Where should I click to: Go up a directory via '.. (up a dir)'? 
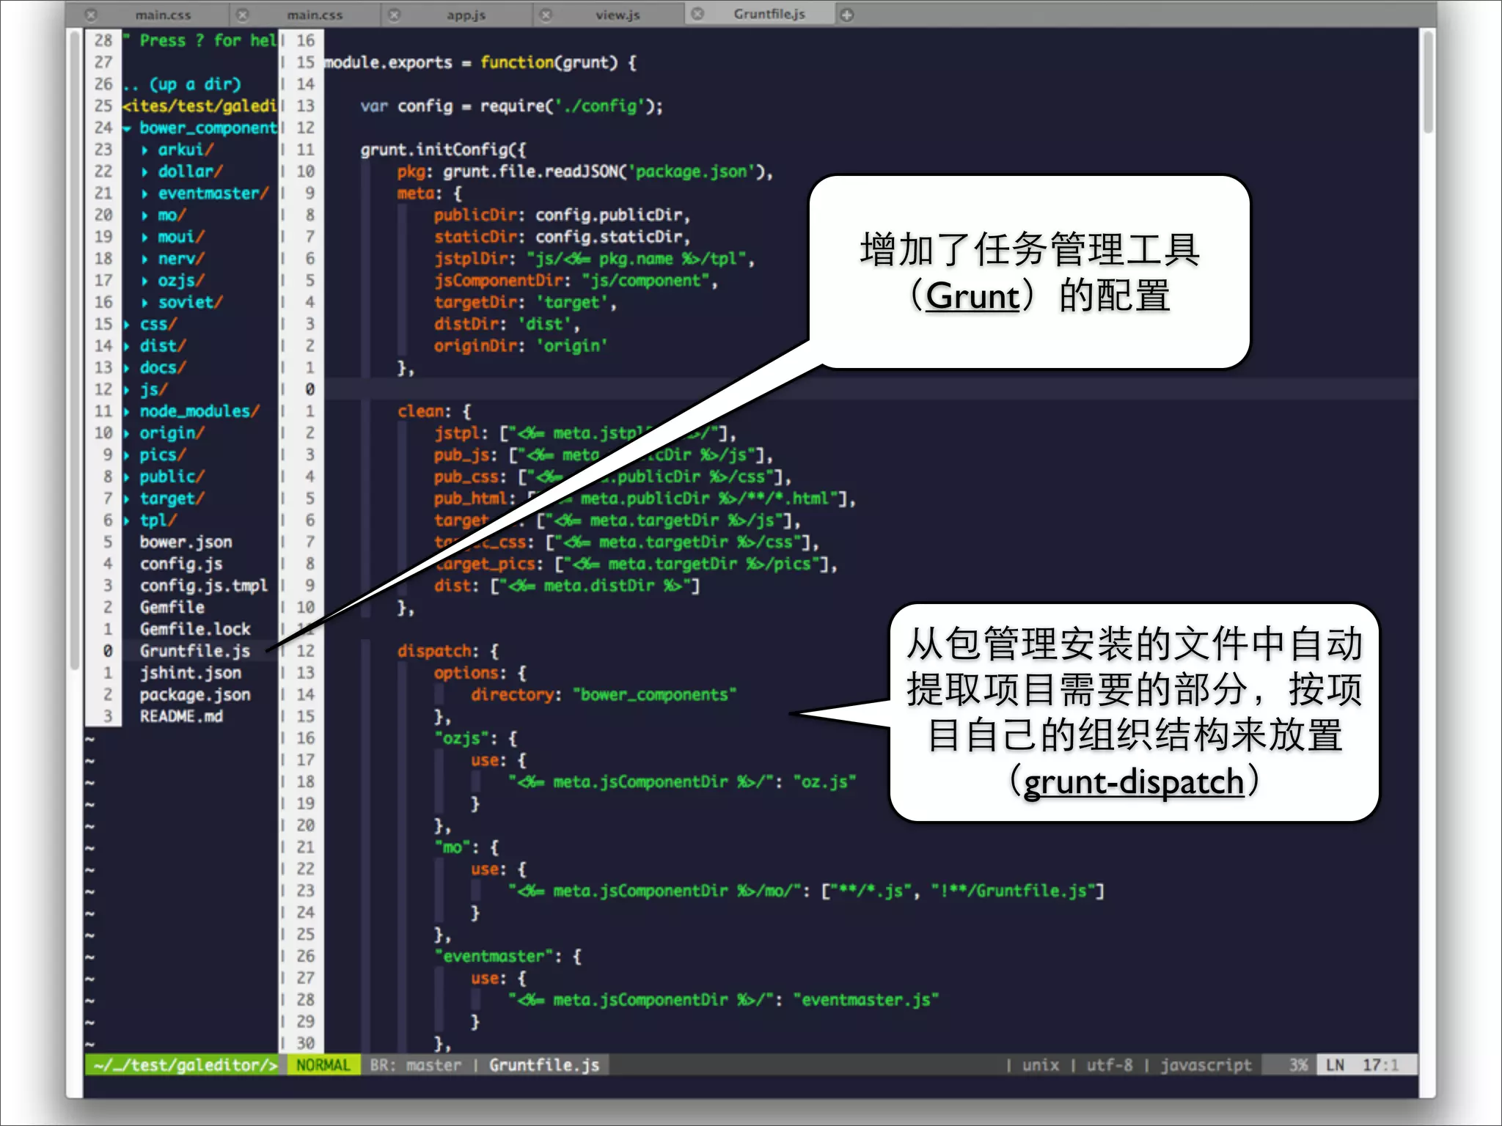182,85
